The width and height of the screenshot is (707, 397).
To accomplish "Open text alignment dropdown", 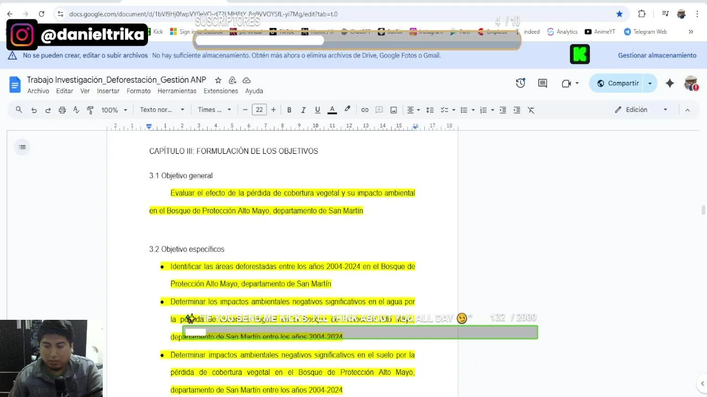I will (413, 110).
